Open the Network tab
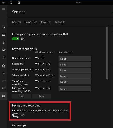The image size is (113, 128). pyautogui.click(x=60, y=22)
